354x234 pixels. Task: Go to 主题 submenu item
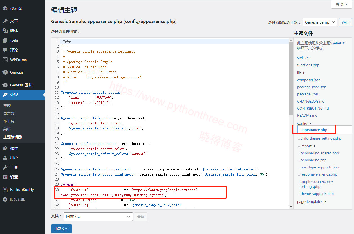tap(7, 105)
